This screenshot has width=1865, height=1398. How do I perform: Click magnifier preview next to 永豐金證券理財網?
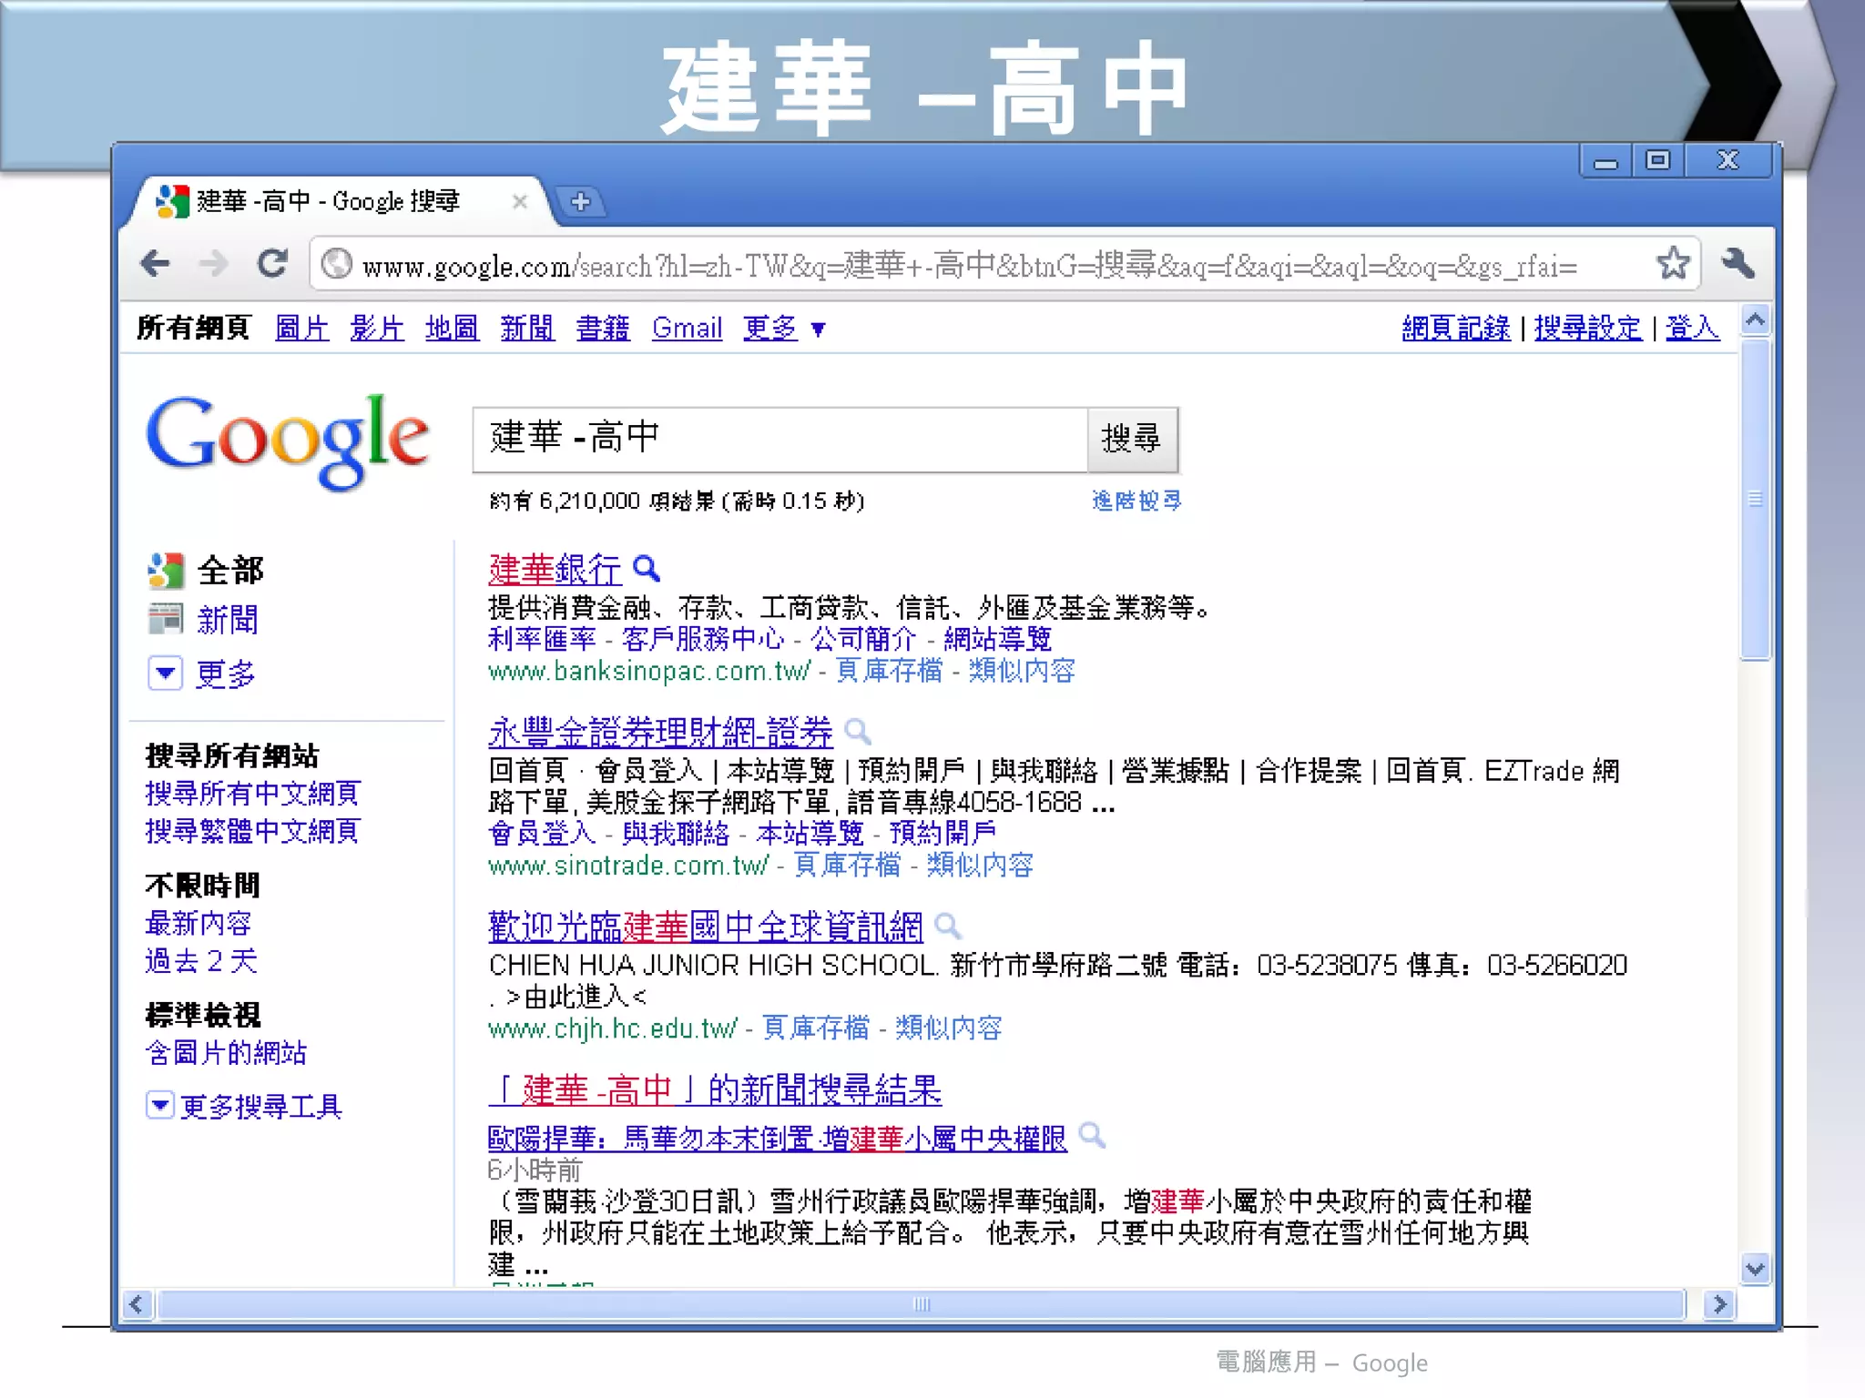[857, 731]
